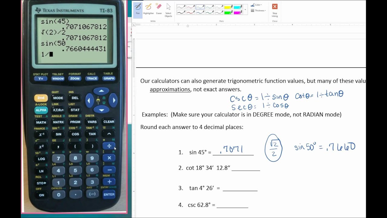387x218 pixels.
Task: Pick the thick black pen in gallery
Action: click(x=181, y=12)
